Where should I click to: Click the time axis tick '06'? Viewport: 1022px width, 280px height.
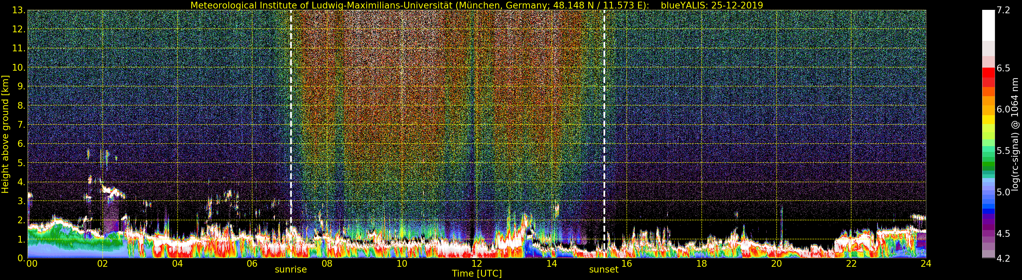(x=252, y=263)
